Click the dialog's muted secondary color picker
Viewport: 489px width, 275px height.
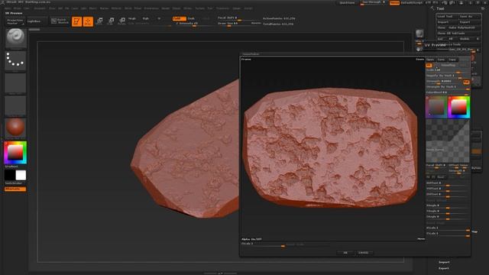pyautogui.click(x=436, y=107)
